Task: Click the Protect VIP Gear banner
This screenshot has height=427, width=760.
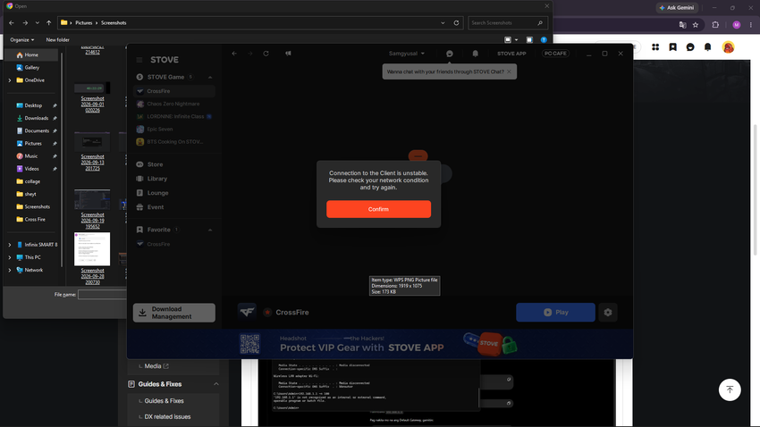Action: pyautogui.click(x=379, y=344)
